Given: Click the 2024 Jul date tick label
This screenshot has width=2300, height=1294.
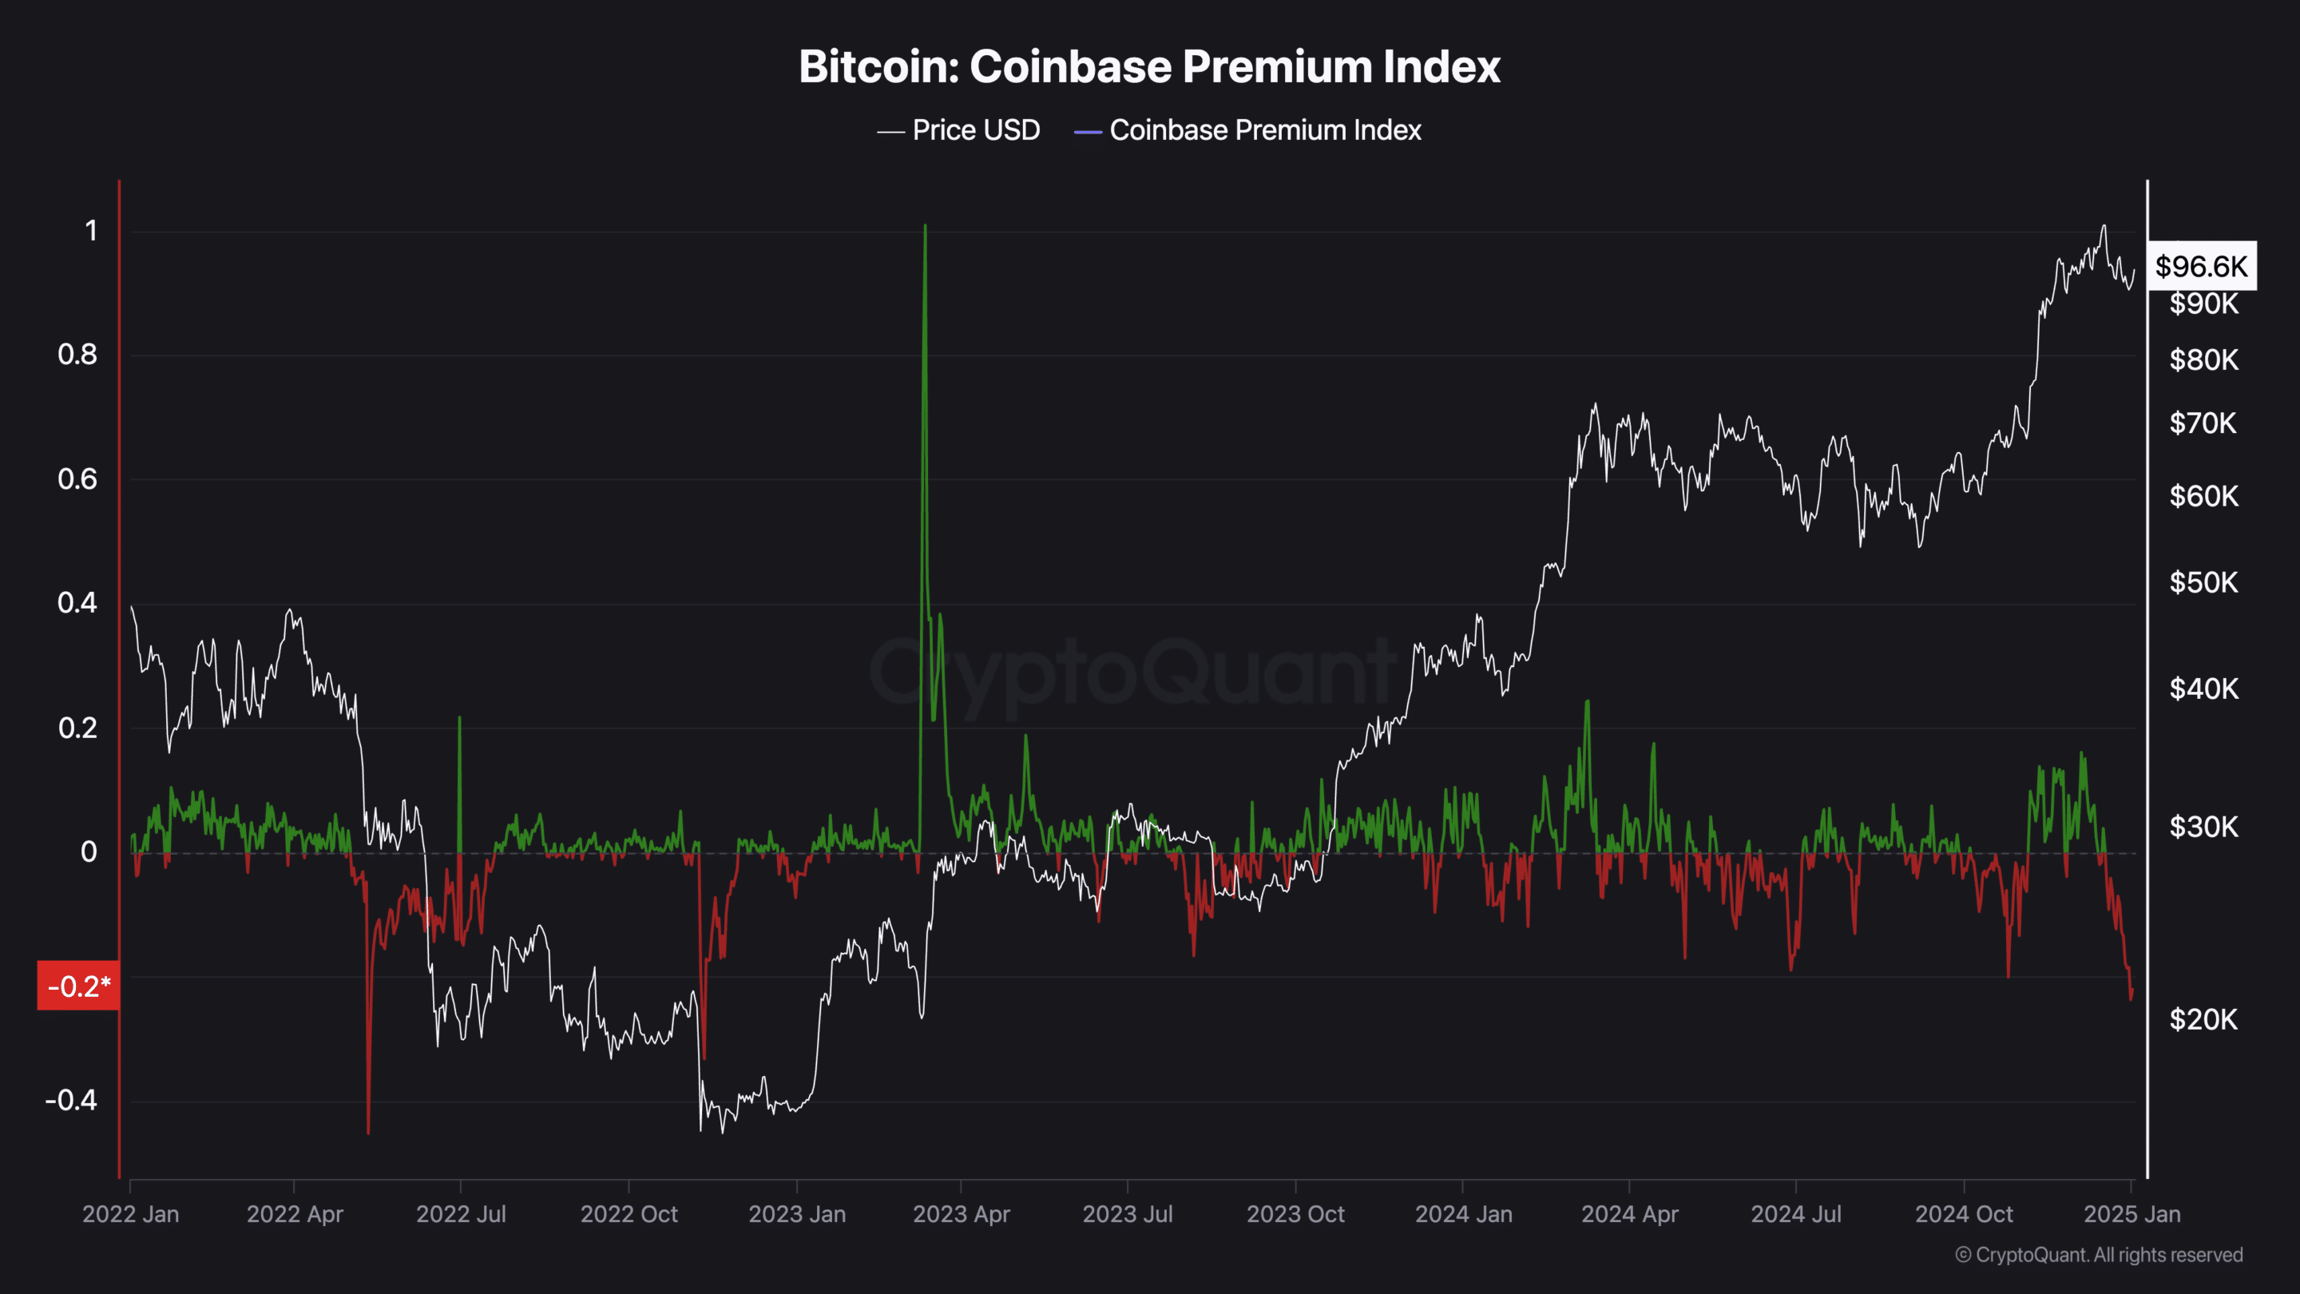Looking at the screenshot, I should click(1795, 1214).
